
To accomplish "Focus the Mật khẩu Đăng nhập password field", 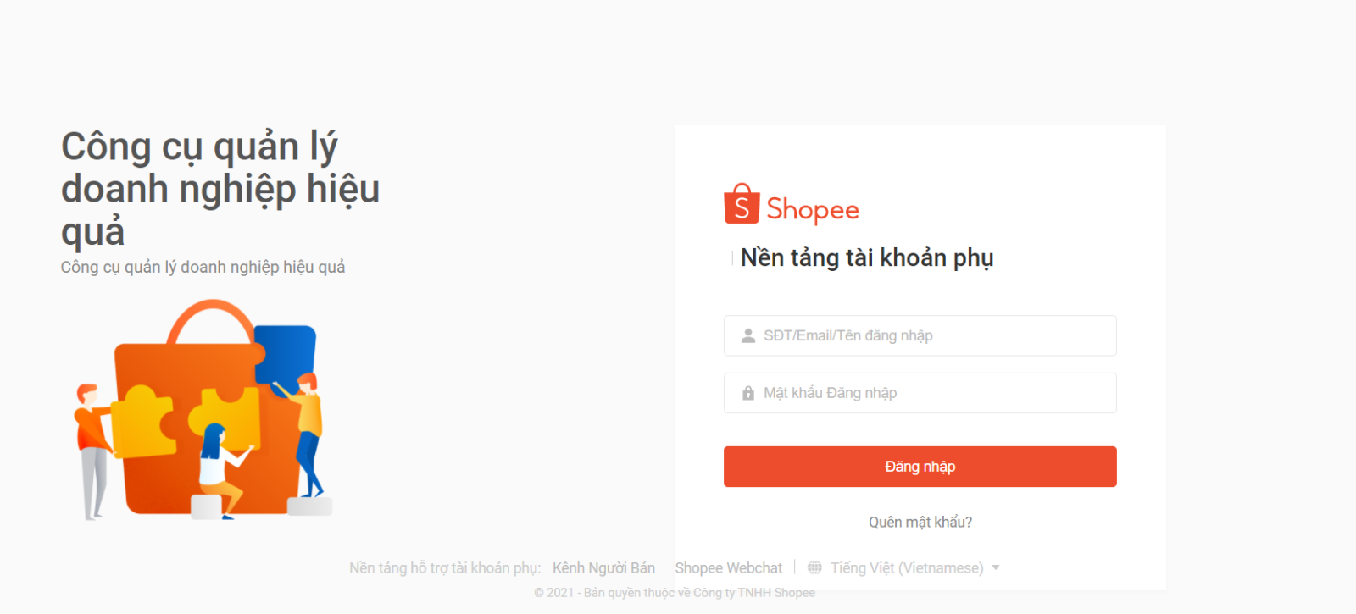I will [x=932, y=394].
